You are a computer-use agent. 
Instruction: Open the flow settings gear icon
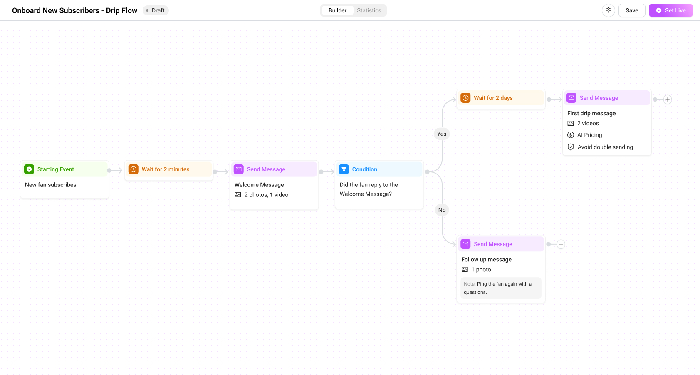click(x=608, y=10)
